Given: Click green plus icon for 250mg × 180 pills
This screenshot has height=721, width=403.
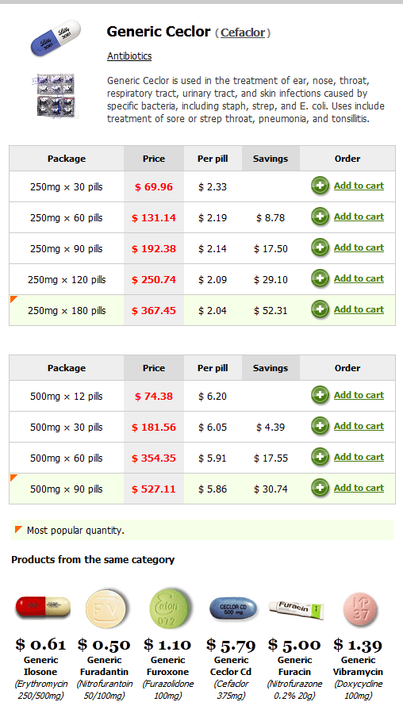Looking at the screenshot, I should point(320,309).
